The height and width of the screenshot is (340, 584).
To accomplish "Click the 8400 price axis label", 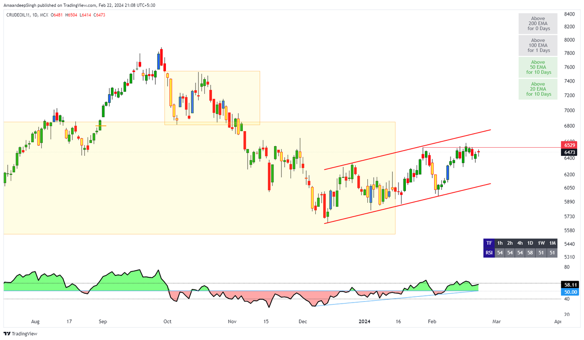I will pyautogui.click(x=570, y=14).
